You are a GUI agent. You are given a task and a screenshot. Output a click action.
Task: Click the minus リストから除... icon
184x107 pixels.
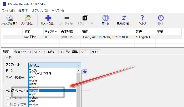[x=67, y=18]
